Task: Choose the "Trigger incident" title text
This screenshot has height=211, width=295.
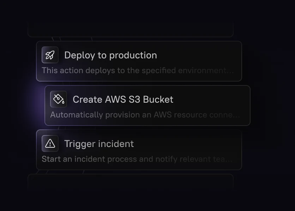Action: pos(99,144)
